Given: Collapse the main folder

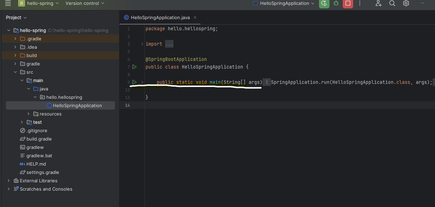Looking at the screenshot, I should coord(22,80).
